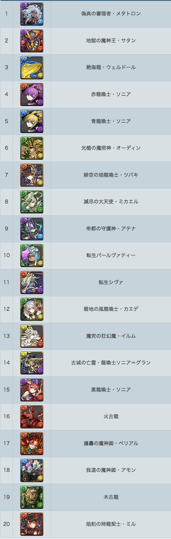The image size is (171, 539).
Task: Open the サタン monster icon in row 2
Action: coord(32,41)
